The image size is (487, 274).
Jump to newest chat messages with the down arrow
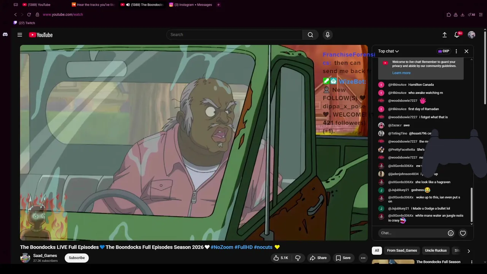472,224
